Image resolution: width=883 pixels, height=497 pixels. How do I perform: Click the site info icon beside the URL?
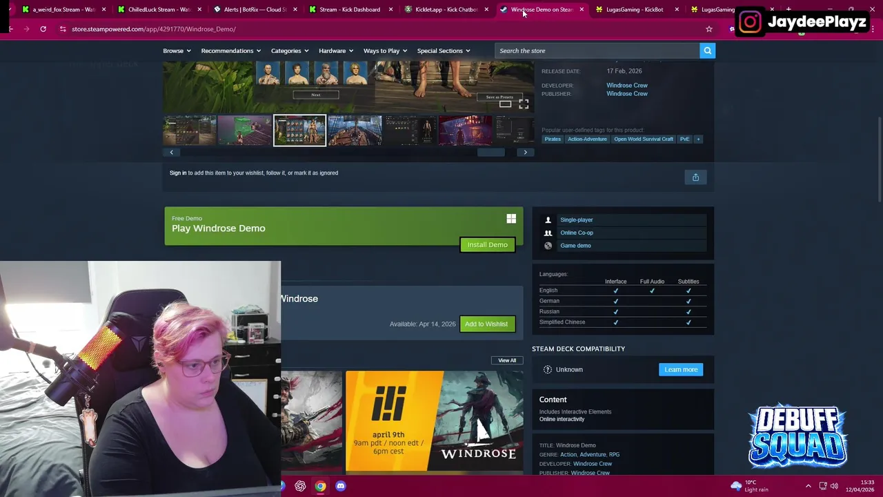pos(63,29)
